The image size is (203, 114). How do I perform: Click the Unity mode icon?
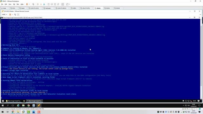click(x=58, y=4)
